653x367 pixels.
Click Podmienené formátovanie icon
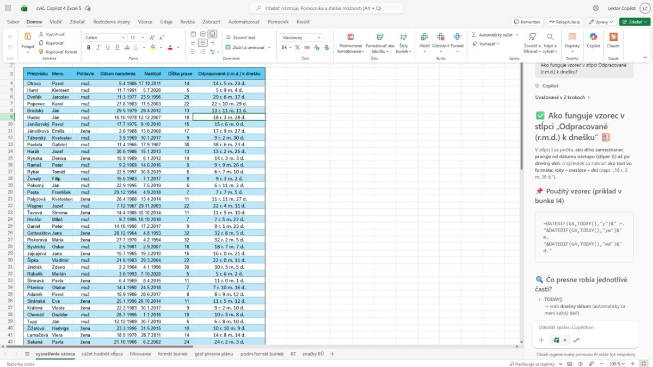click(x=350, y=37)
